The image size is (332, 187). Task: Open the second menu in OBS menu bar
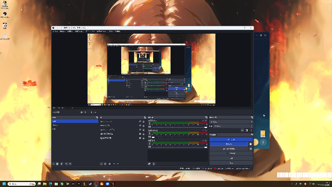[62, 32]
